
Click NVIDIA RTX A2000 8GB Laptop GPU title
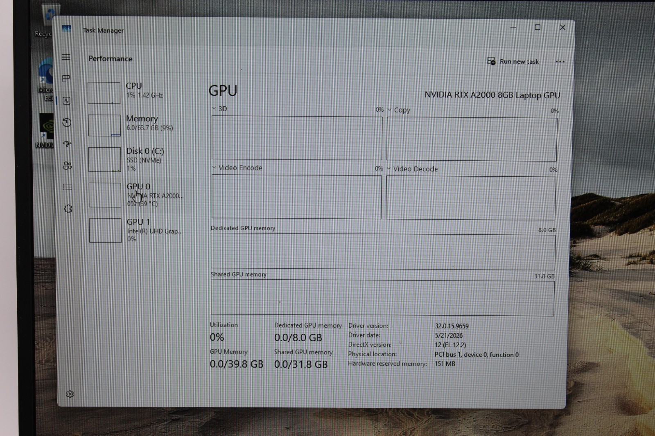point(492,95)
